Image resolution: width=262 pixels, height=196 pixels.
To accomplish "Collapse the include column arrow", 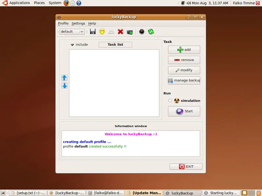I will coord(72,45).
